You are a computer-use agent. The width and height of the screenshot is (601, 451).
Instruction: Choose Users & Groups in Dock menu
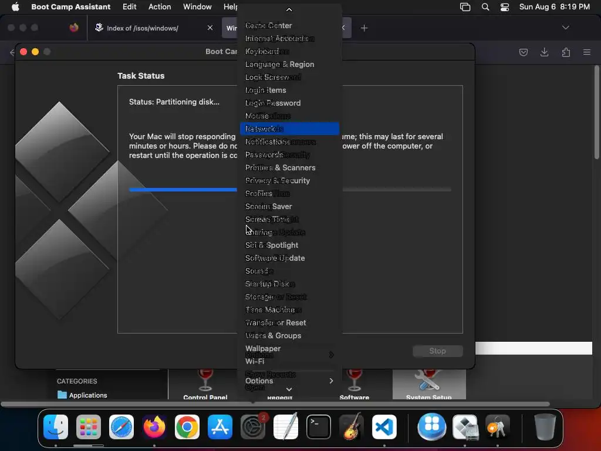(289, 335)
